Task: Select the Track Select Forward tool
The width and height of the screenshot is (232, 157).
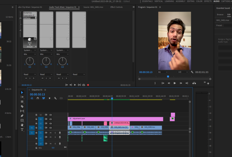Action: (x=22, y=97)
